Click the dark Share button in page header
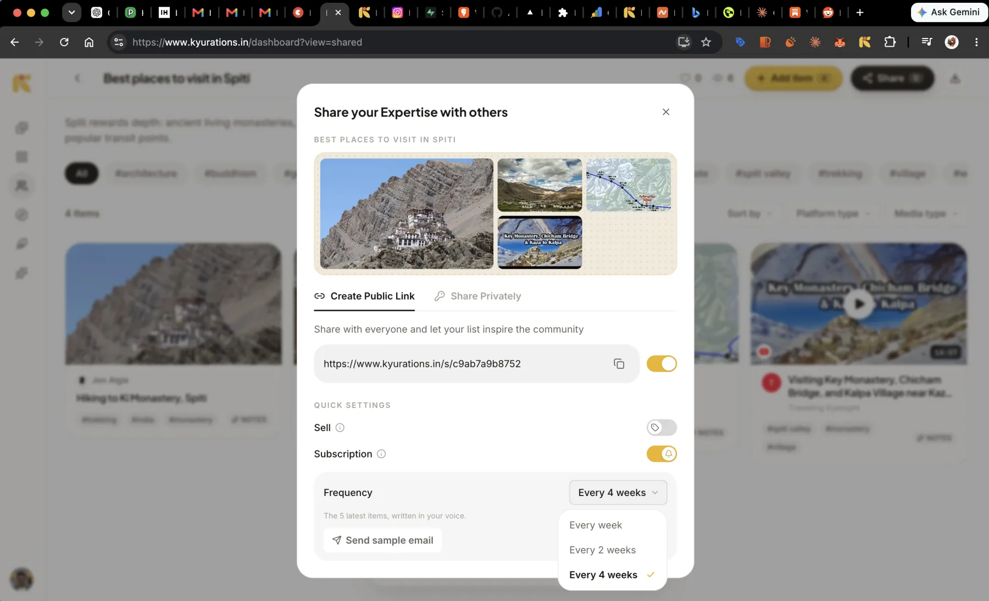This screenshot has height=601, width=989. [x=892, y=79]
